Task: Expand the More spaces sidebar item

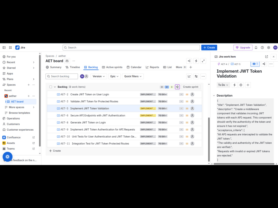Action: 34,107
